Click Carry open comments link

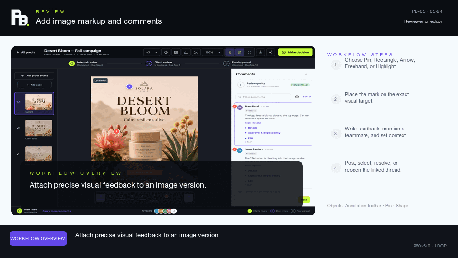(x=57, y=211)
